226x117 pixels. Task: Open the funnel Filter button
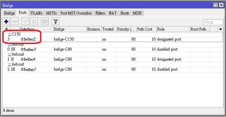click(55, 22)
